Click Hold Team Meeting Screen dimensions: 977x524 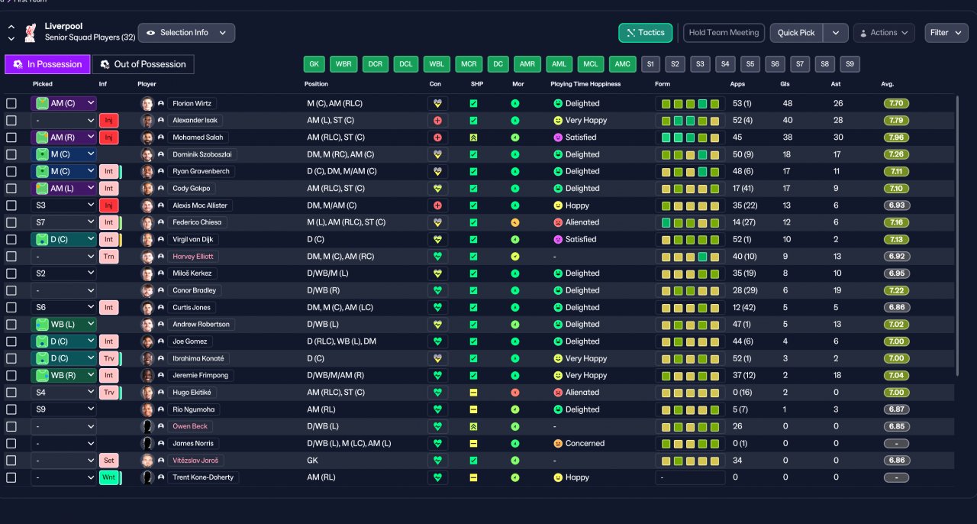[x=724, y=33]
